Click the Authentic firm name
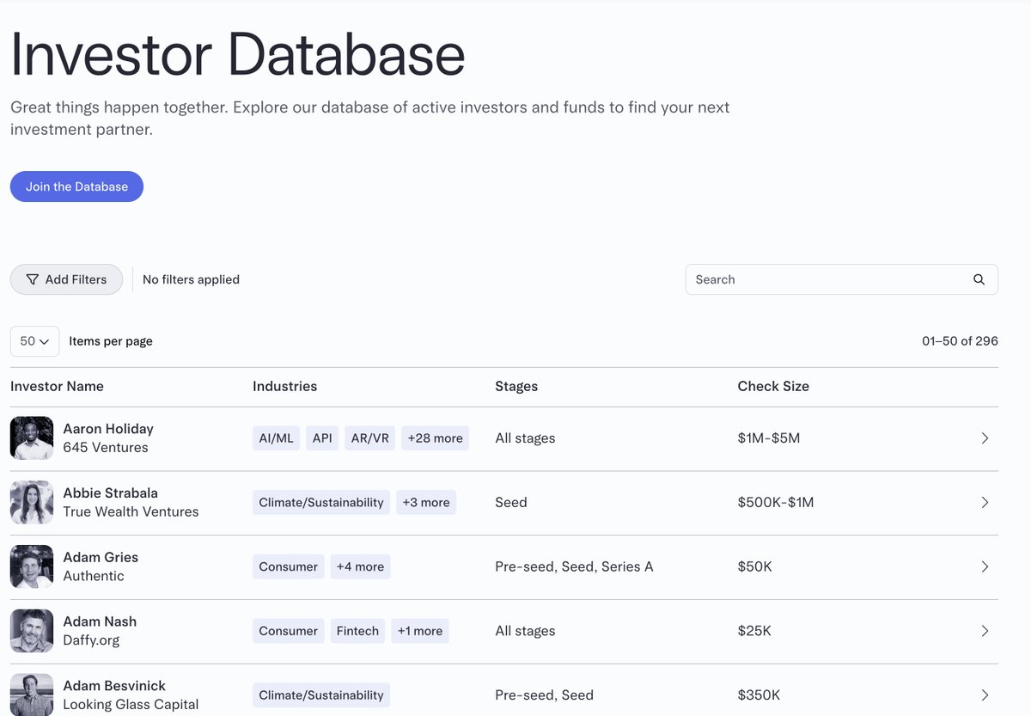This screenshot has height=716, width=1031. pyautogui.click(x=94, y=576)
